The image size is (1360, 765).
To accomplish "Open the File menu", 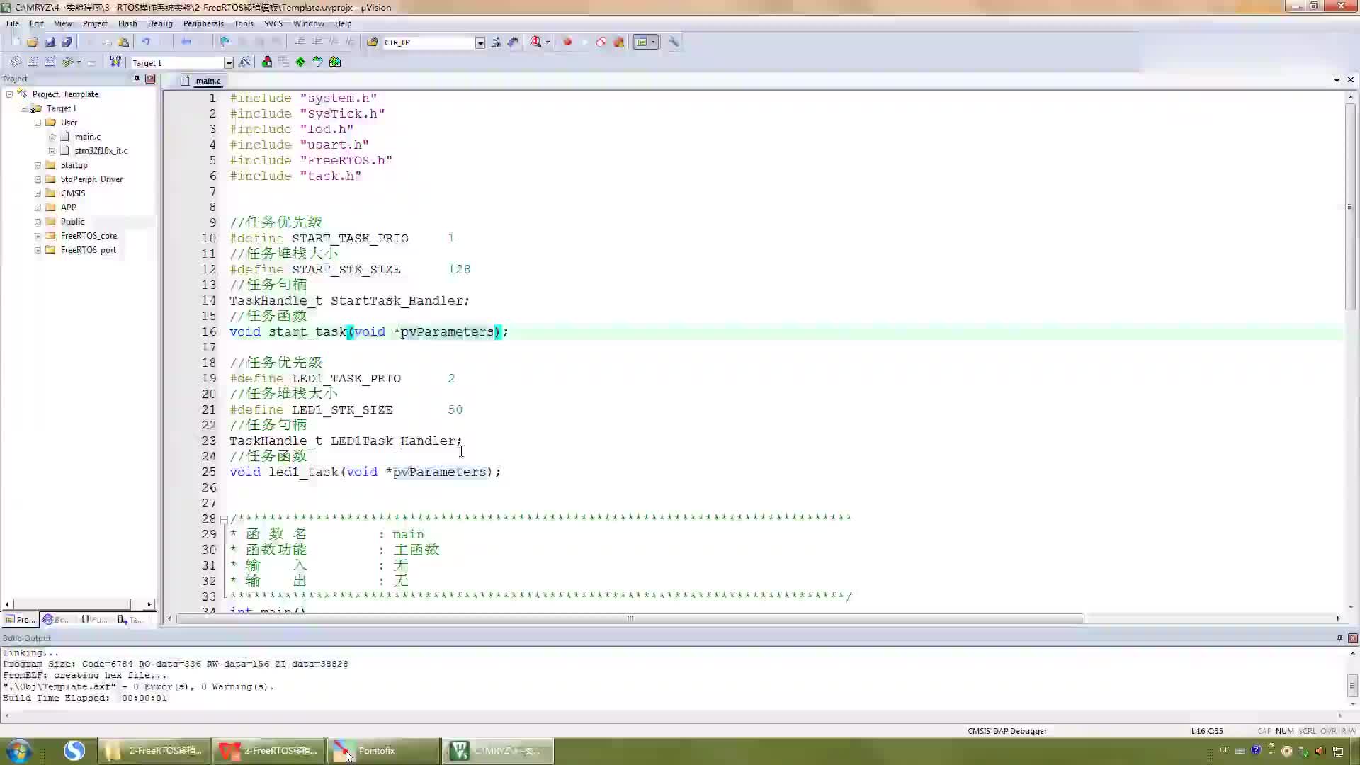I will [x=13, y=23].
